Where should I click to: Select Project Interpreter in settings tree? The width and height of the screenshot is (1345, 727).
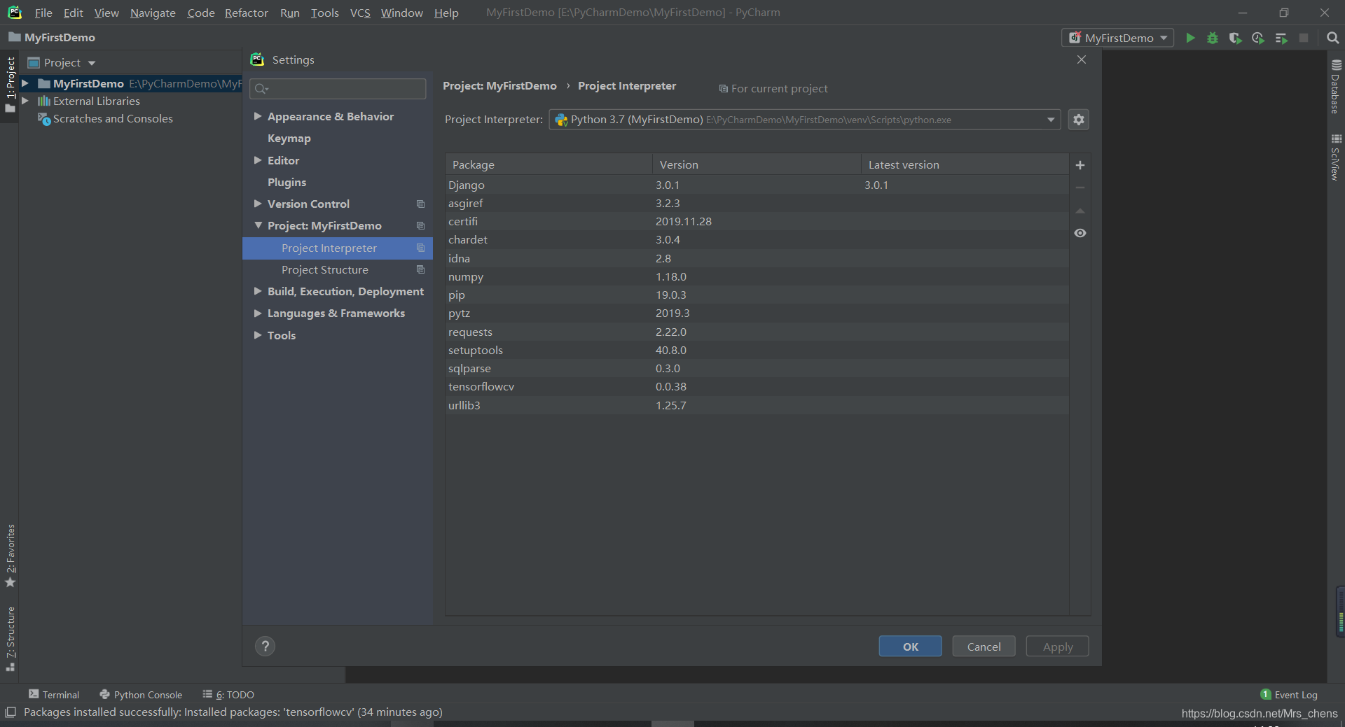(338, 248)
